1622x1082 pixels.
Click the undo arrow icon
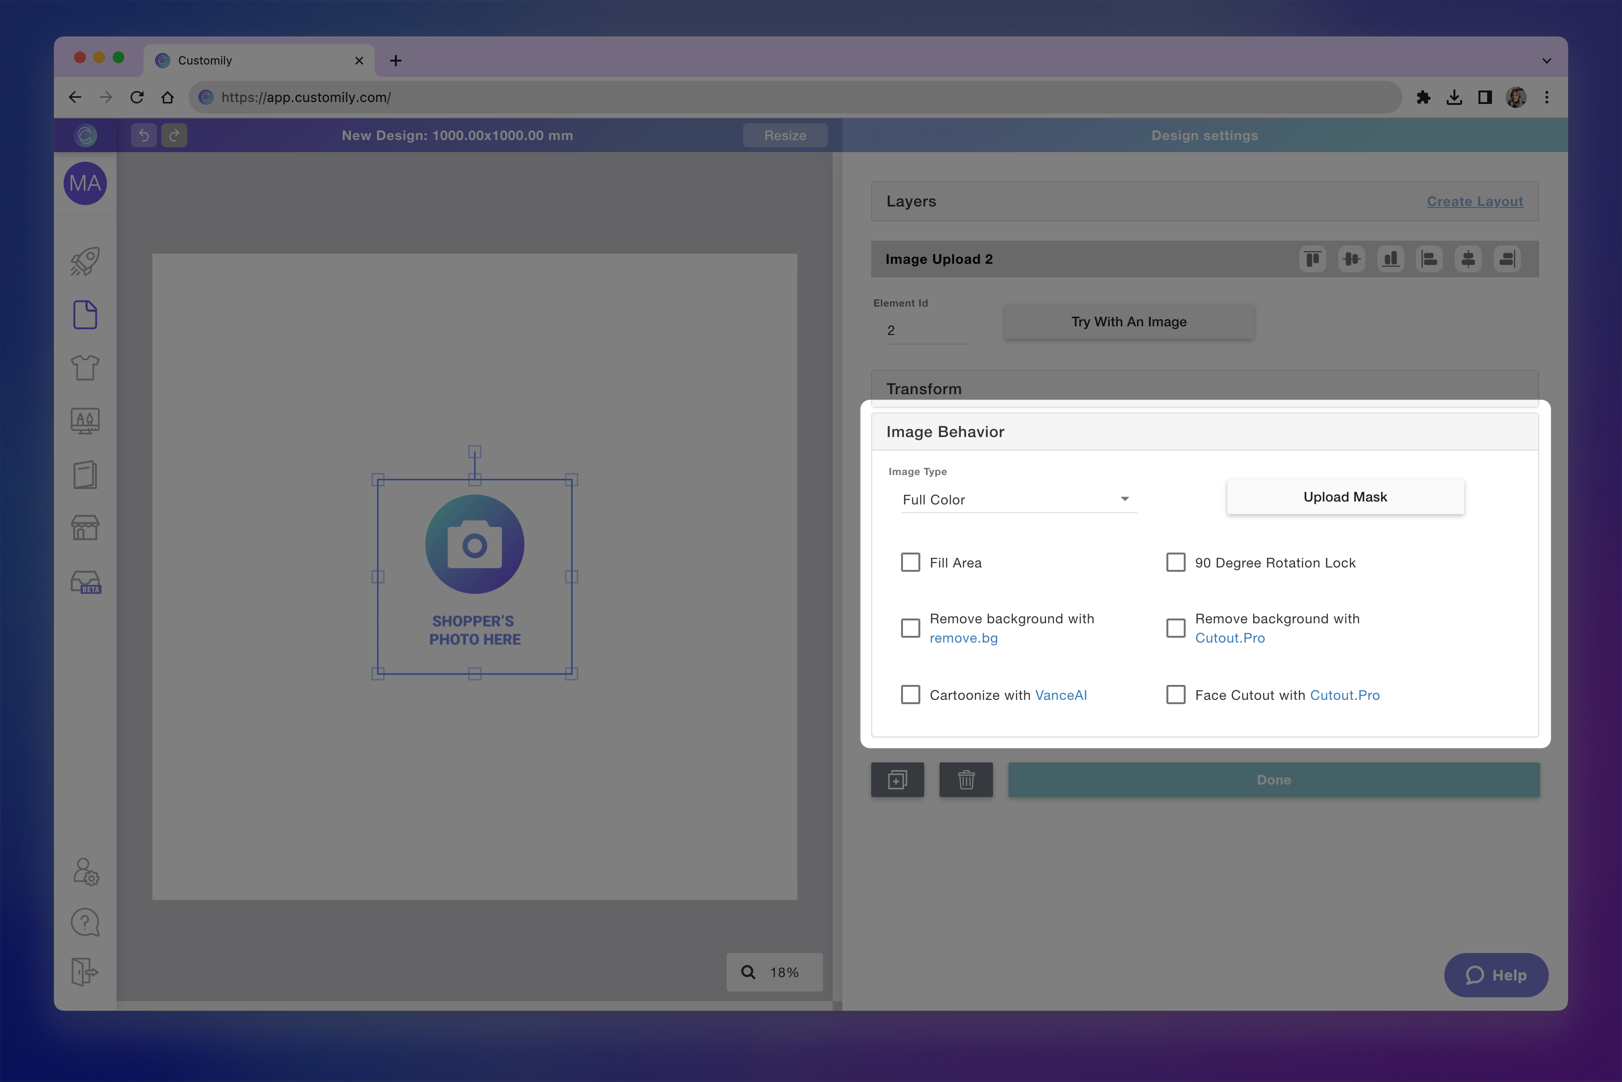[x=144, y=135]
